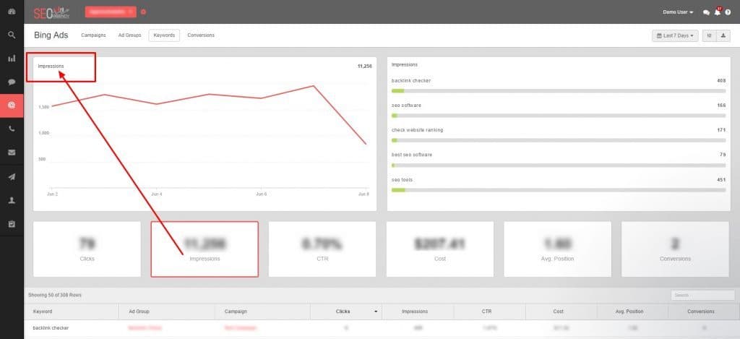Screen dimensions: 740x339
Task: Sort table by Cost column header
Action: (561, 312)
